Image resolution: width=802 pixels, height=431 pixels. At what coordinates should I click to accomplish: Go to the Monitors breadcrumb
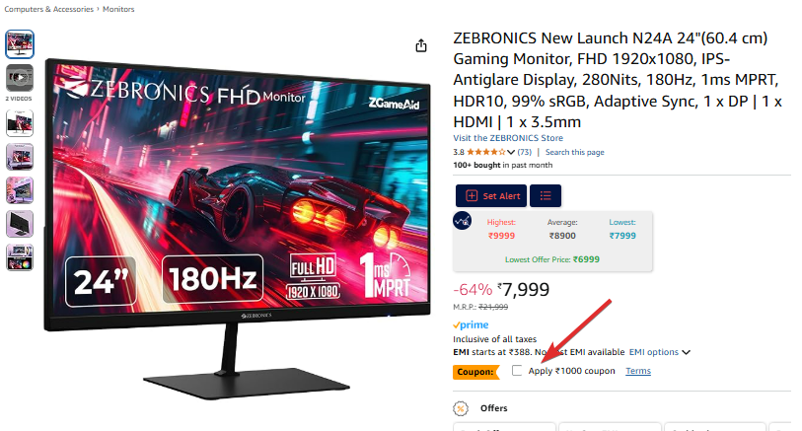118,9
